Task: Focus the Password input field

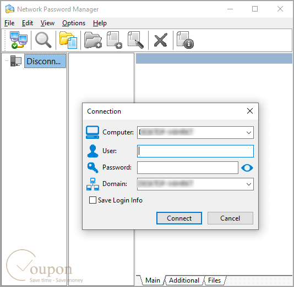Action: tap(188, 167)
